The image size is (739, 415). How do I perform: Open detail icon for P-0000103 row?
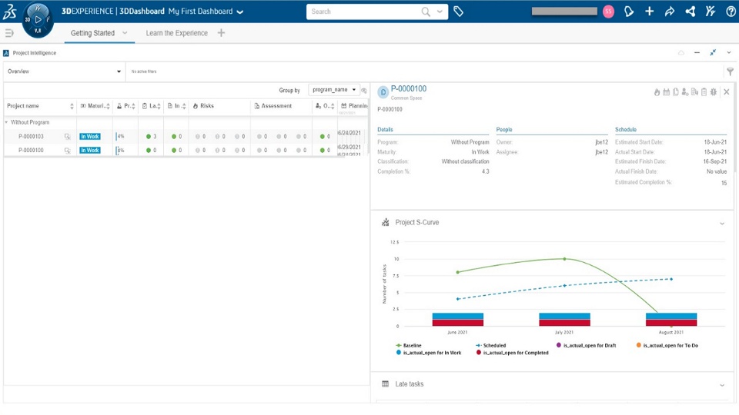coord(68,137)
